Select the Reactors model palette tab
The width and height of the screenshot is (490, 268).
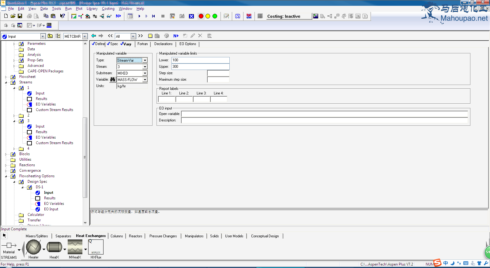pos(135,236)
